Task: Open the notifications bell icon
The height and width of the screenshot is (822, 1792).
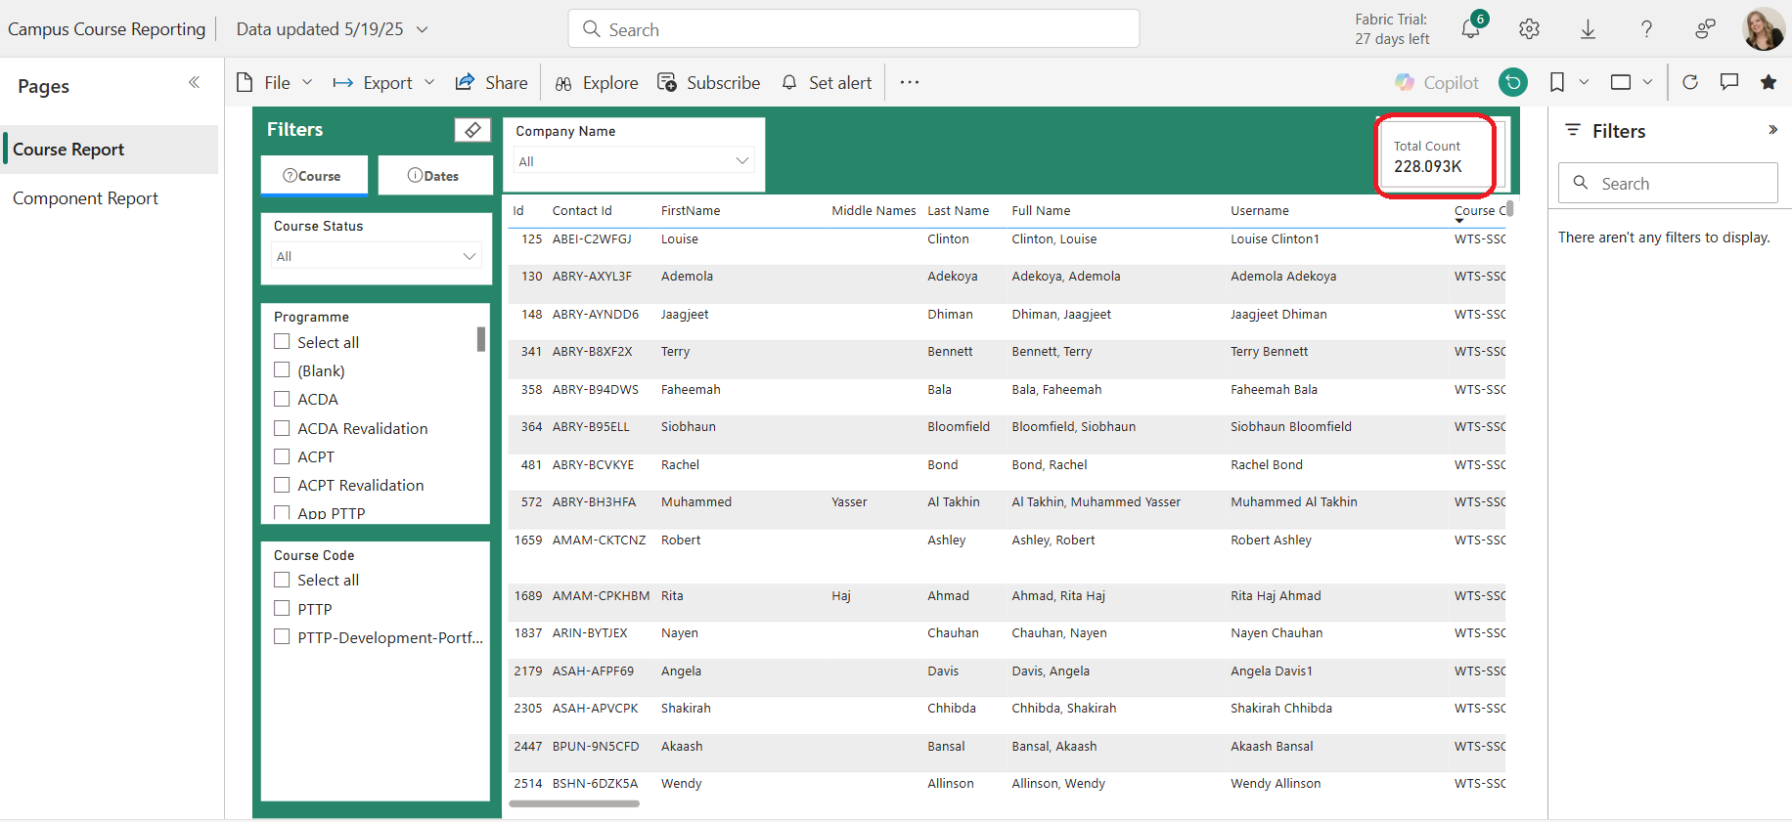Action: (1470, 29)
